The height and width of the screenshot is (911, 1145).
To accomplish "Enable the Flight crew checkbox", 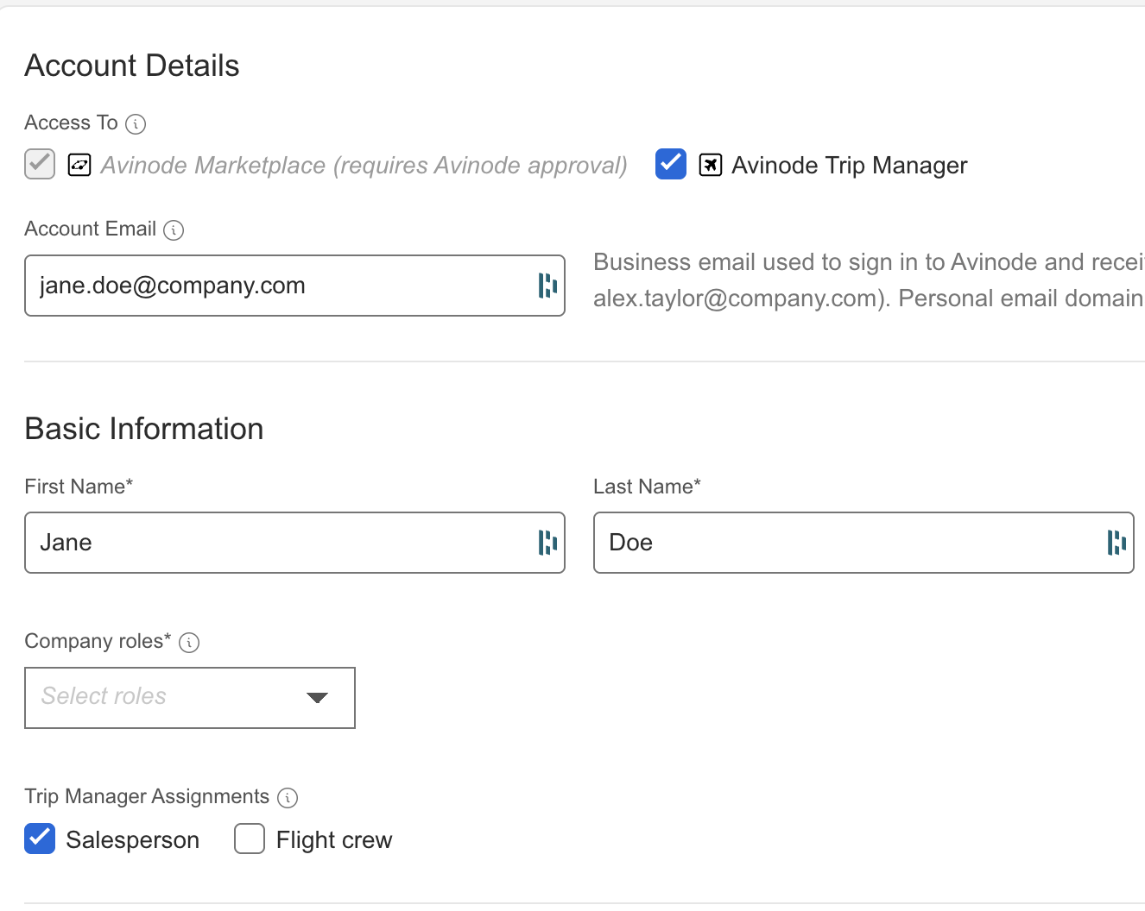I will pyautogui.click(x=250, y=839).
